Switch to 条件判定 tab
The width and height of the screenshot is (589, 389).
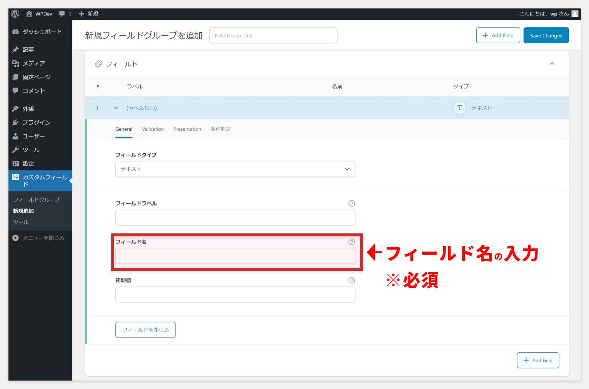[x=221, y=129]
